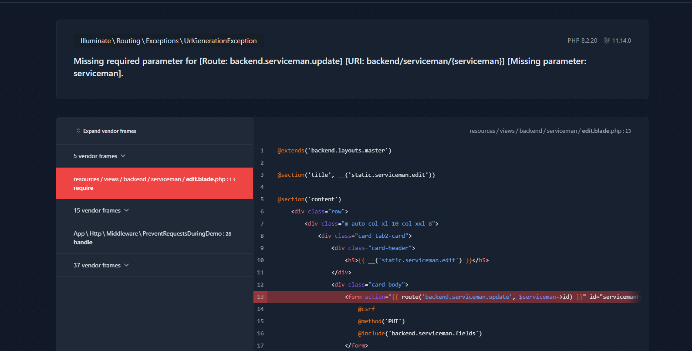Image resolution: width=692 pixels, height=351 pixels.
Task: Click line number 13 in gutter
Action: click(260, 297)
